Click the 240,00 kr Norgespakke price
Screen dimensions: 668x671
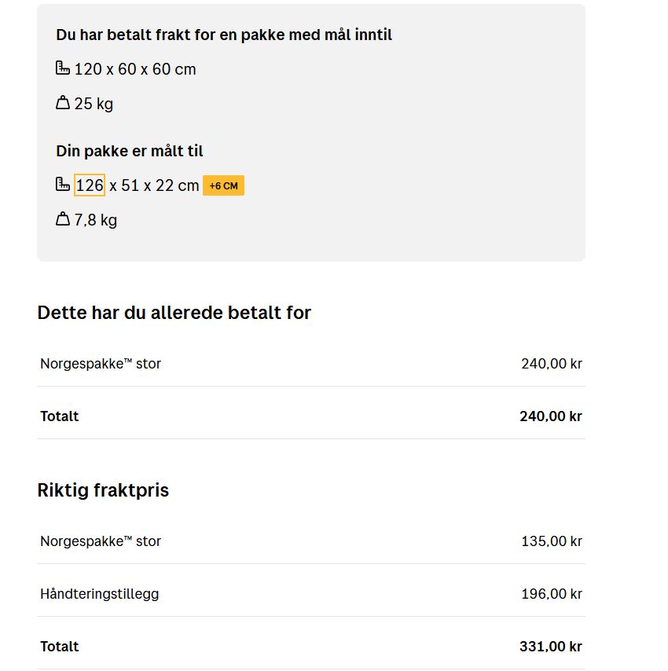point(551,364)
